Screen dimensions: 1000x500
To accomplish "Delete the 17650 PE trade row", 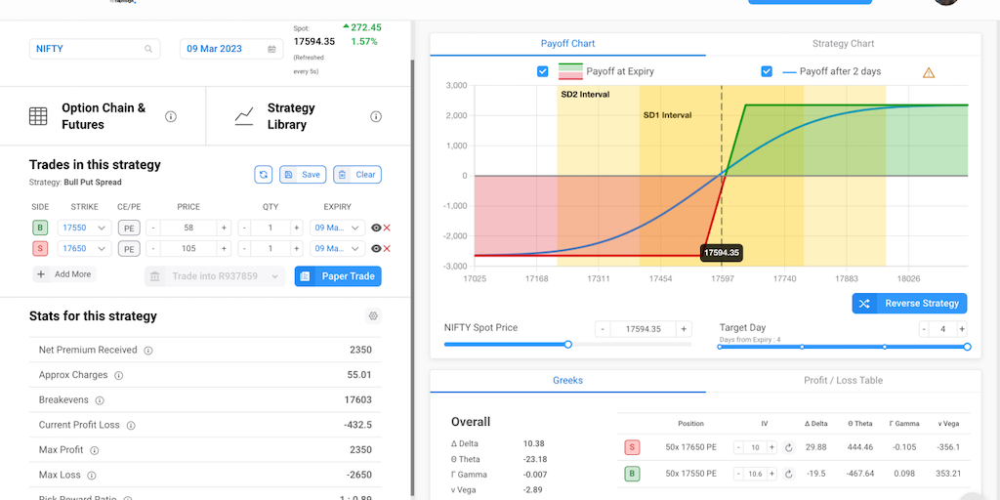I will pyautogui.click(x=387, y=249).
